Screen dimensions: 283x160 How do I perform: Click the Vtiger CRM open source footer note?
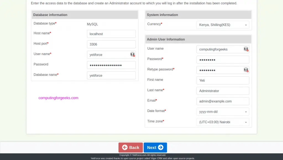pos(143,158)
